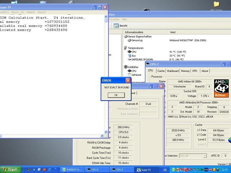Activate the second CPU-Z taskbar button
The height and width of the screenshot is (173, 231).
tap(122, 170)
